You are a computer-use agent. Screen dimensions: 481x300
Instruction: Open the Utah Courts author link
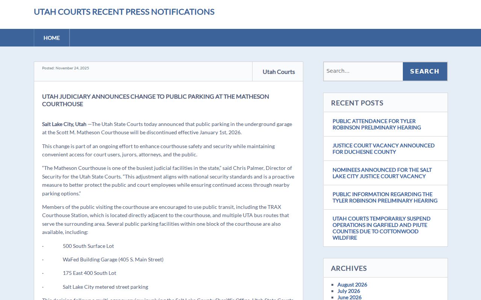pyautogui.click(x=278, y=72)
